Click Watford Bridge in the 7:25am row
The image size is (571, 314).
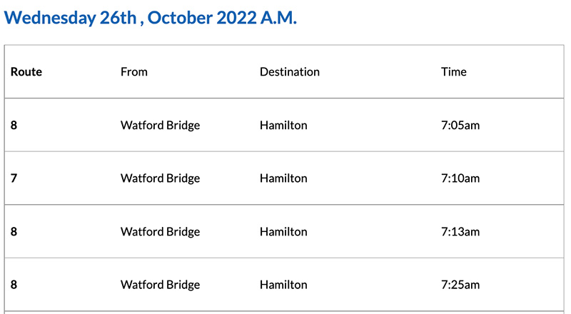click(x=160, y=285)
